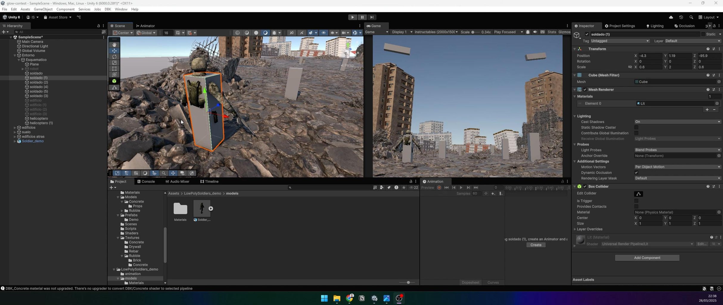This screenshot has width=723, height=305.
Task: Toggle the Game view frame debugger bug icon
Action: tap(528, 32)
